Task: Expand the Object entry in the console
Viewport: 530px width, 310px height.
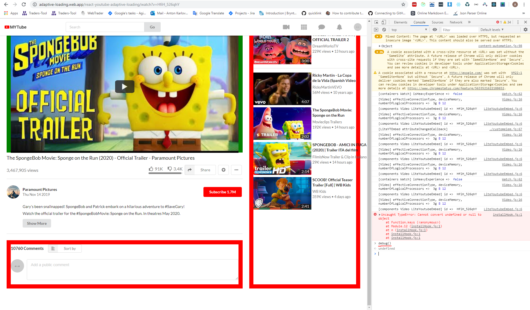Action: pos(380,46)
